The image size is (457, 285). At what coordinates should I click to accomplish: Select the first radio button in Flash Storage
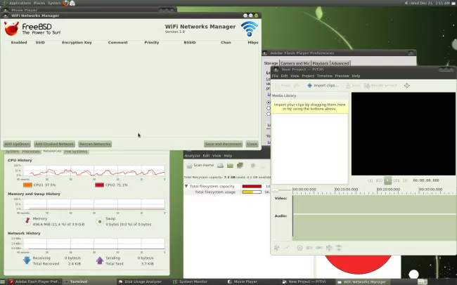[x=269, y=102]
